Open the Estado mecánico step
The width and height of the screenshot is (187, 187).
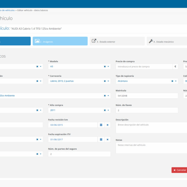(x=167, y=41)
